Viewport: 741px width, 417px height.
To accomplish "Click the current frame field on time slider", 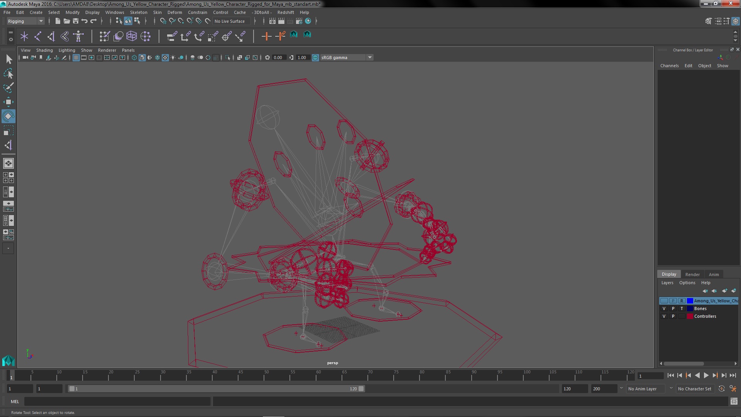I will [x=651, y=376].
